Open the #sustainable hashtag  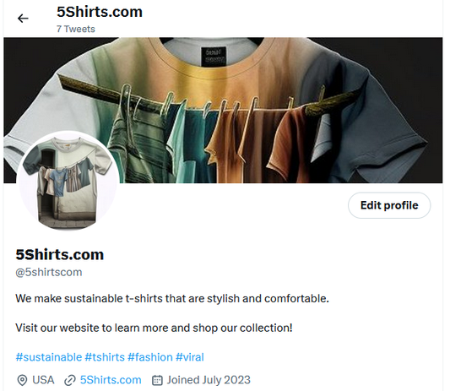(x=49, y=357)
